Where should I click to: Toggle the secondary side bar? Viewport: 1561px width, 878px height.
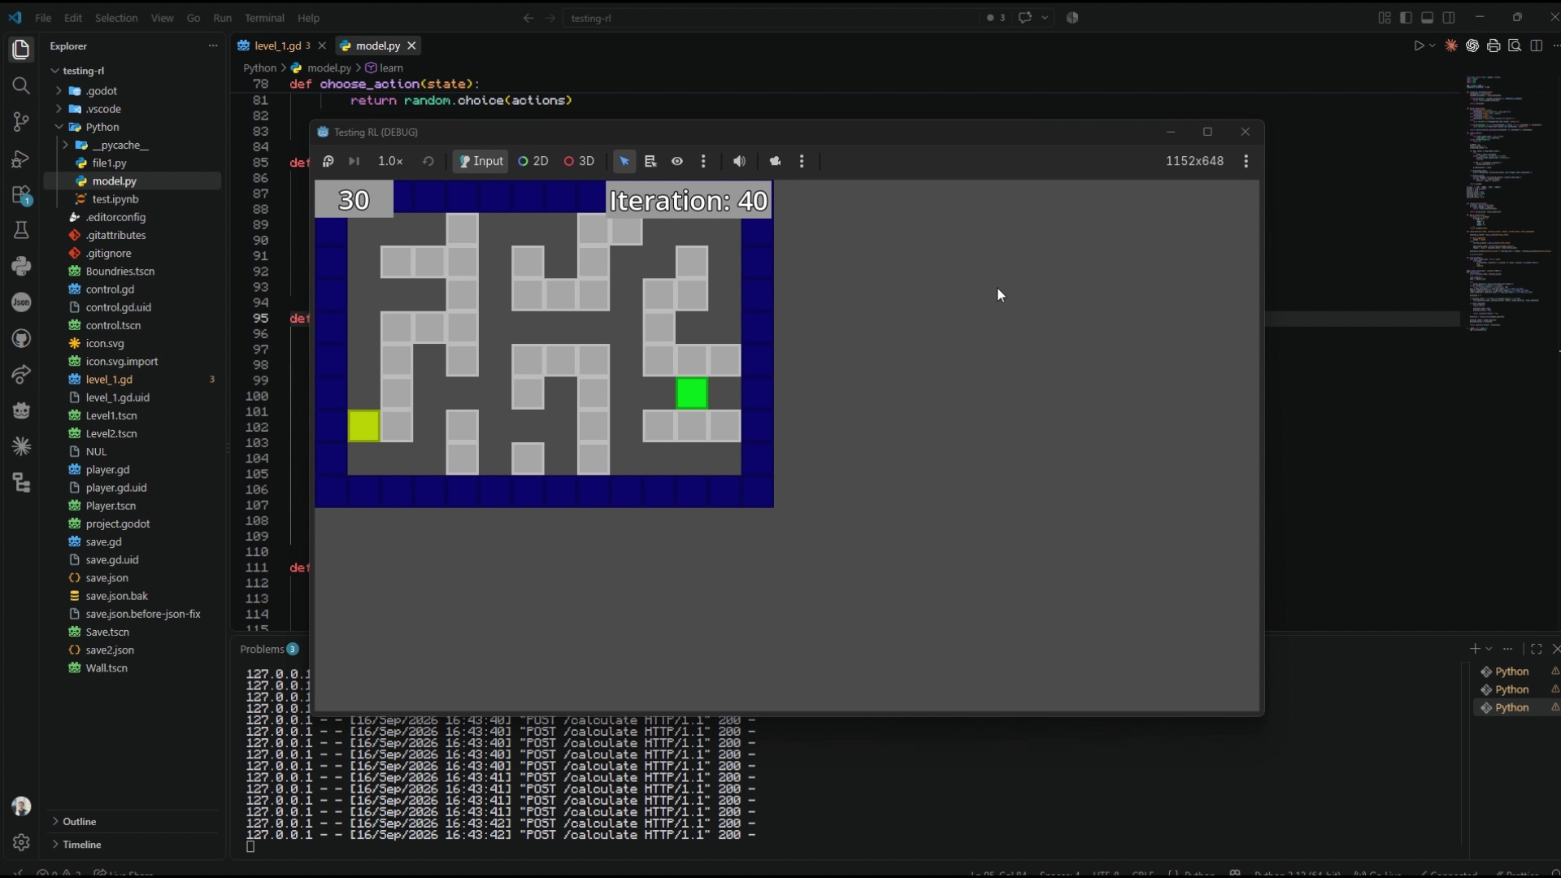[1449, 18]
